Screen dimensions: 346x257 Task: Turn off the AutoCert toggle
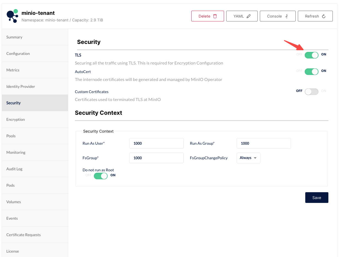coord(311,71)
